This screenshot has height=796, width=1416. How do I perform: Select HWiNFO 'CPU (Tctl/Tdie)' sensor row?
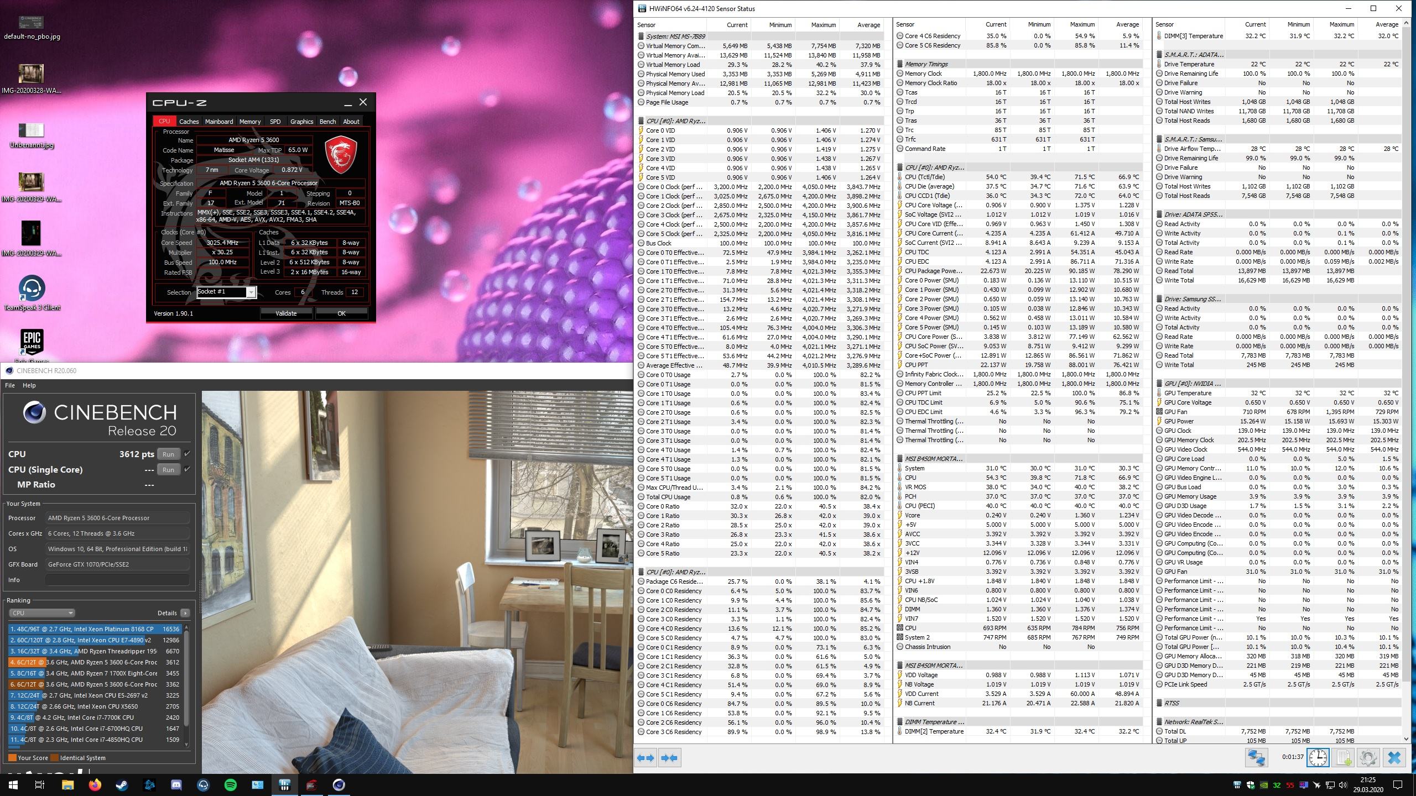[1019, 177]
